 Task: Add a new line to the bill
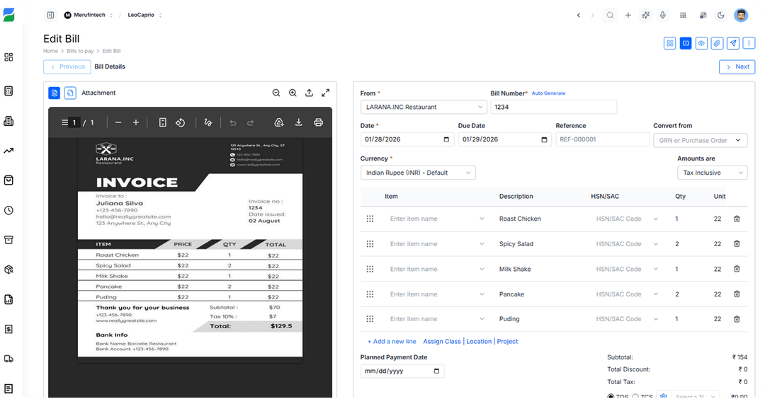(391, 342)
